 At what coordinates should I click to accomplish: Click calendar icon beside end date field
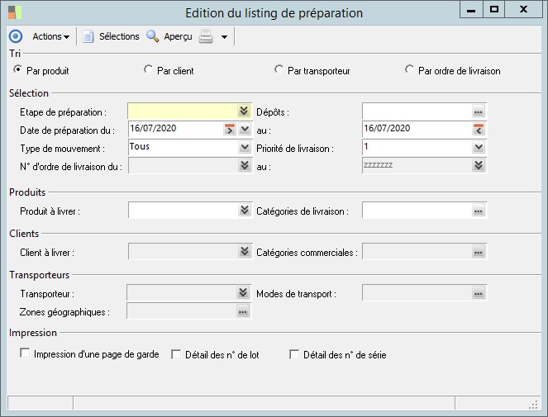click(x=478, y=129)
